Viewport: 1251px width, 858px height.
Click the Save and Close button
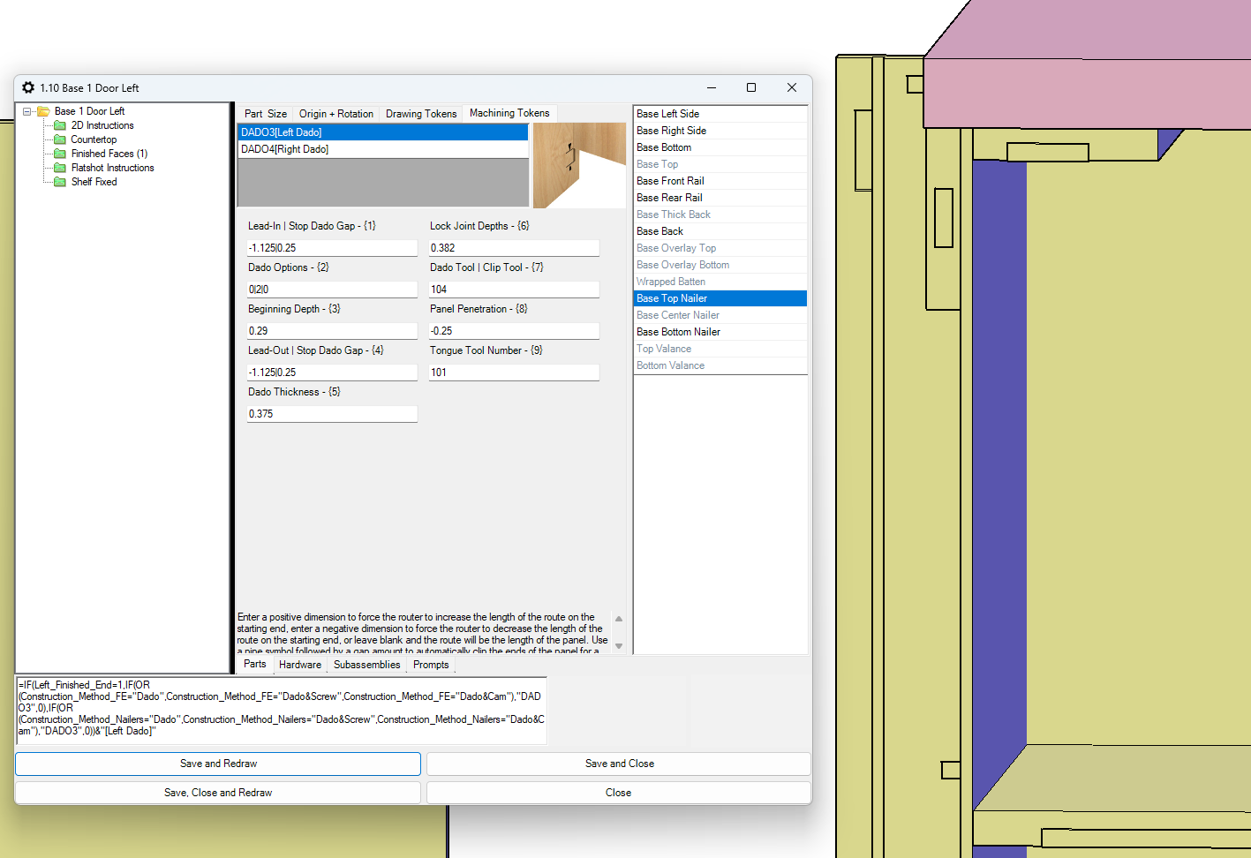(619, 764)
